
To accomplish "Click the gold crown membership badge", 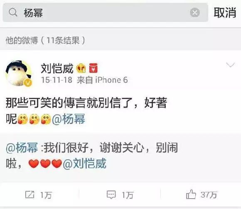I will click(x=81, y=68).
